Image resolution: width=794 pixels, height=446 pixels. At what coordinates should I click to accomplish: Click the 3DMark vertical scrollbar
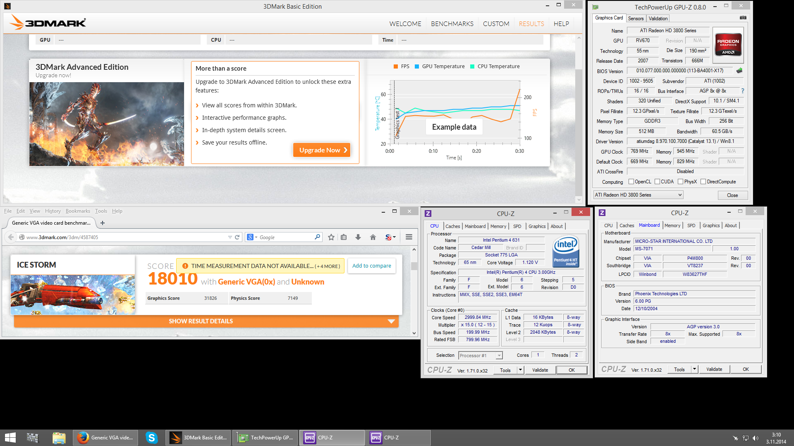[579, 119]
